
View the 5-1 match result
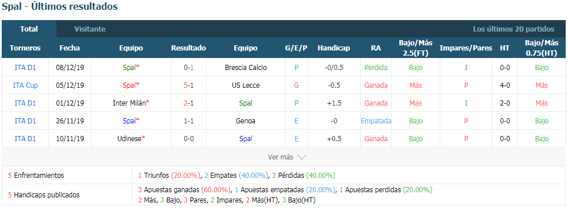point(189,85)
